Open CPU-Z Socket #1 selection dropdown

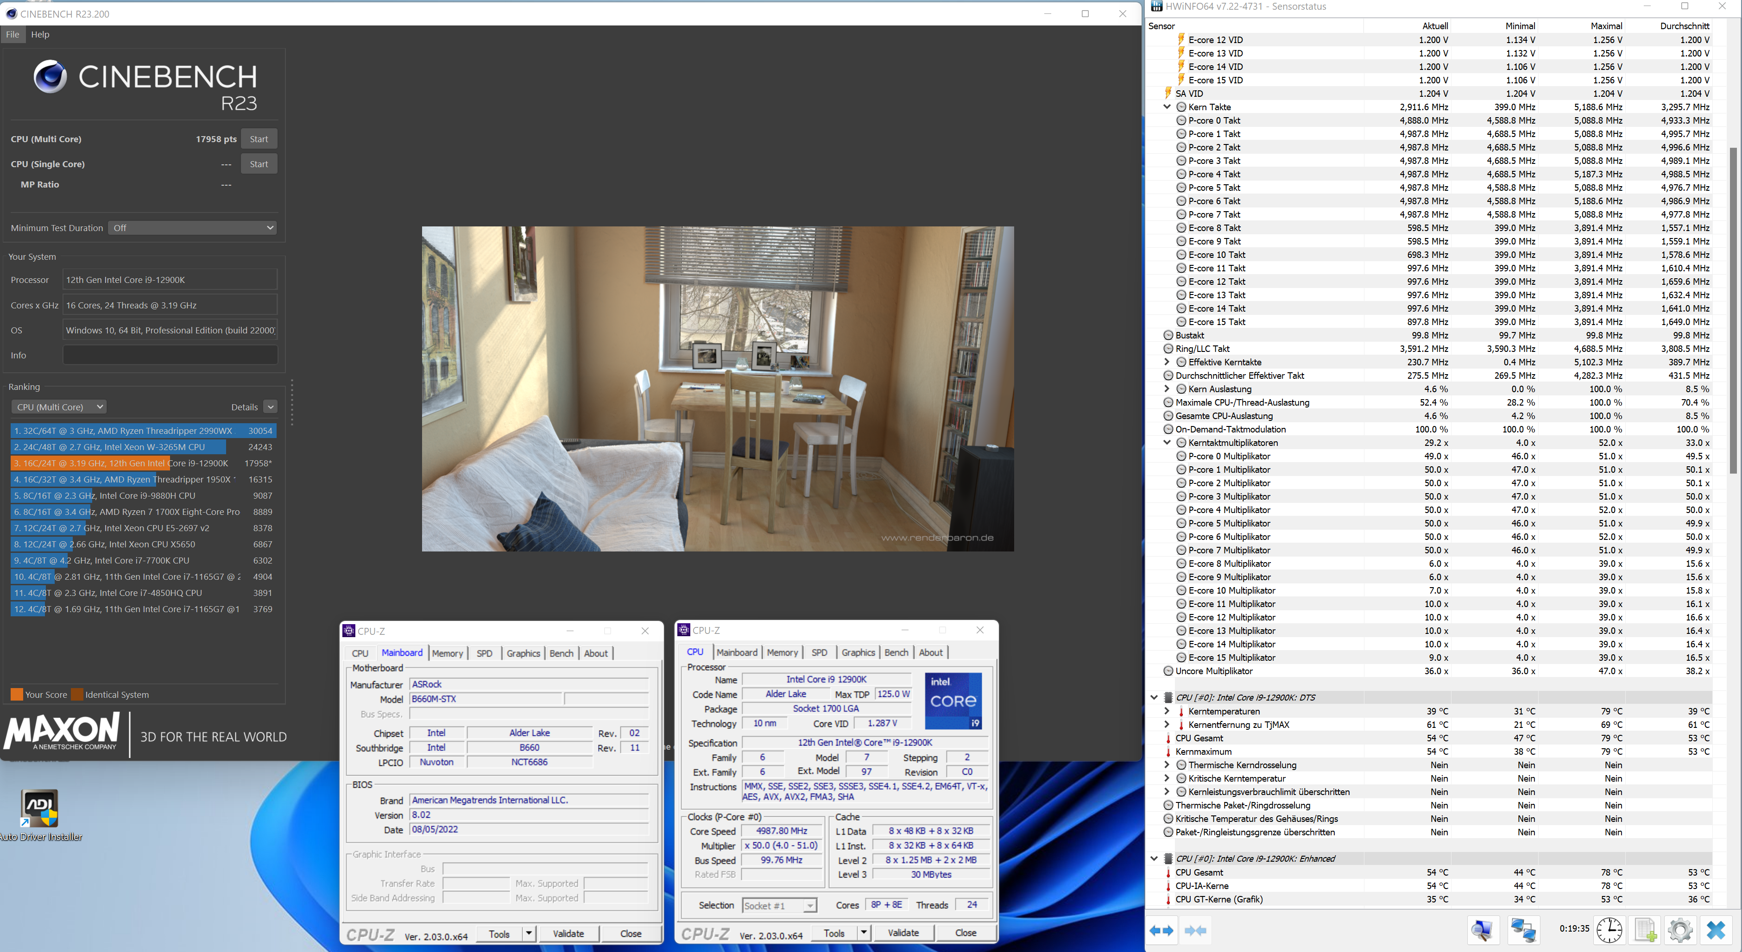(x=780, y=905)
